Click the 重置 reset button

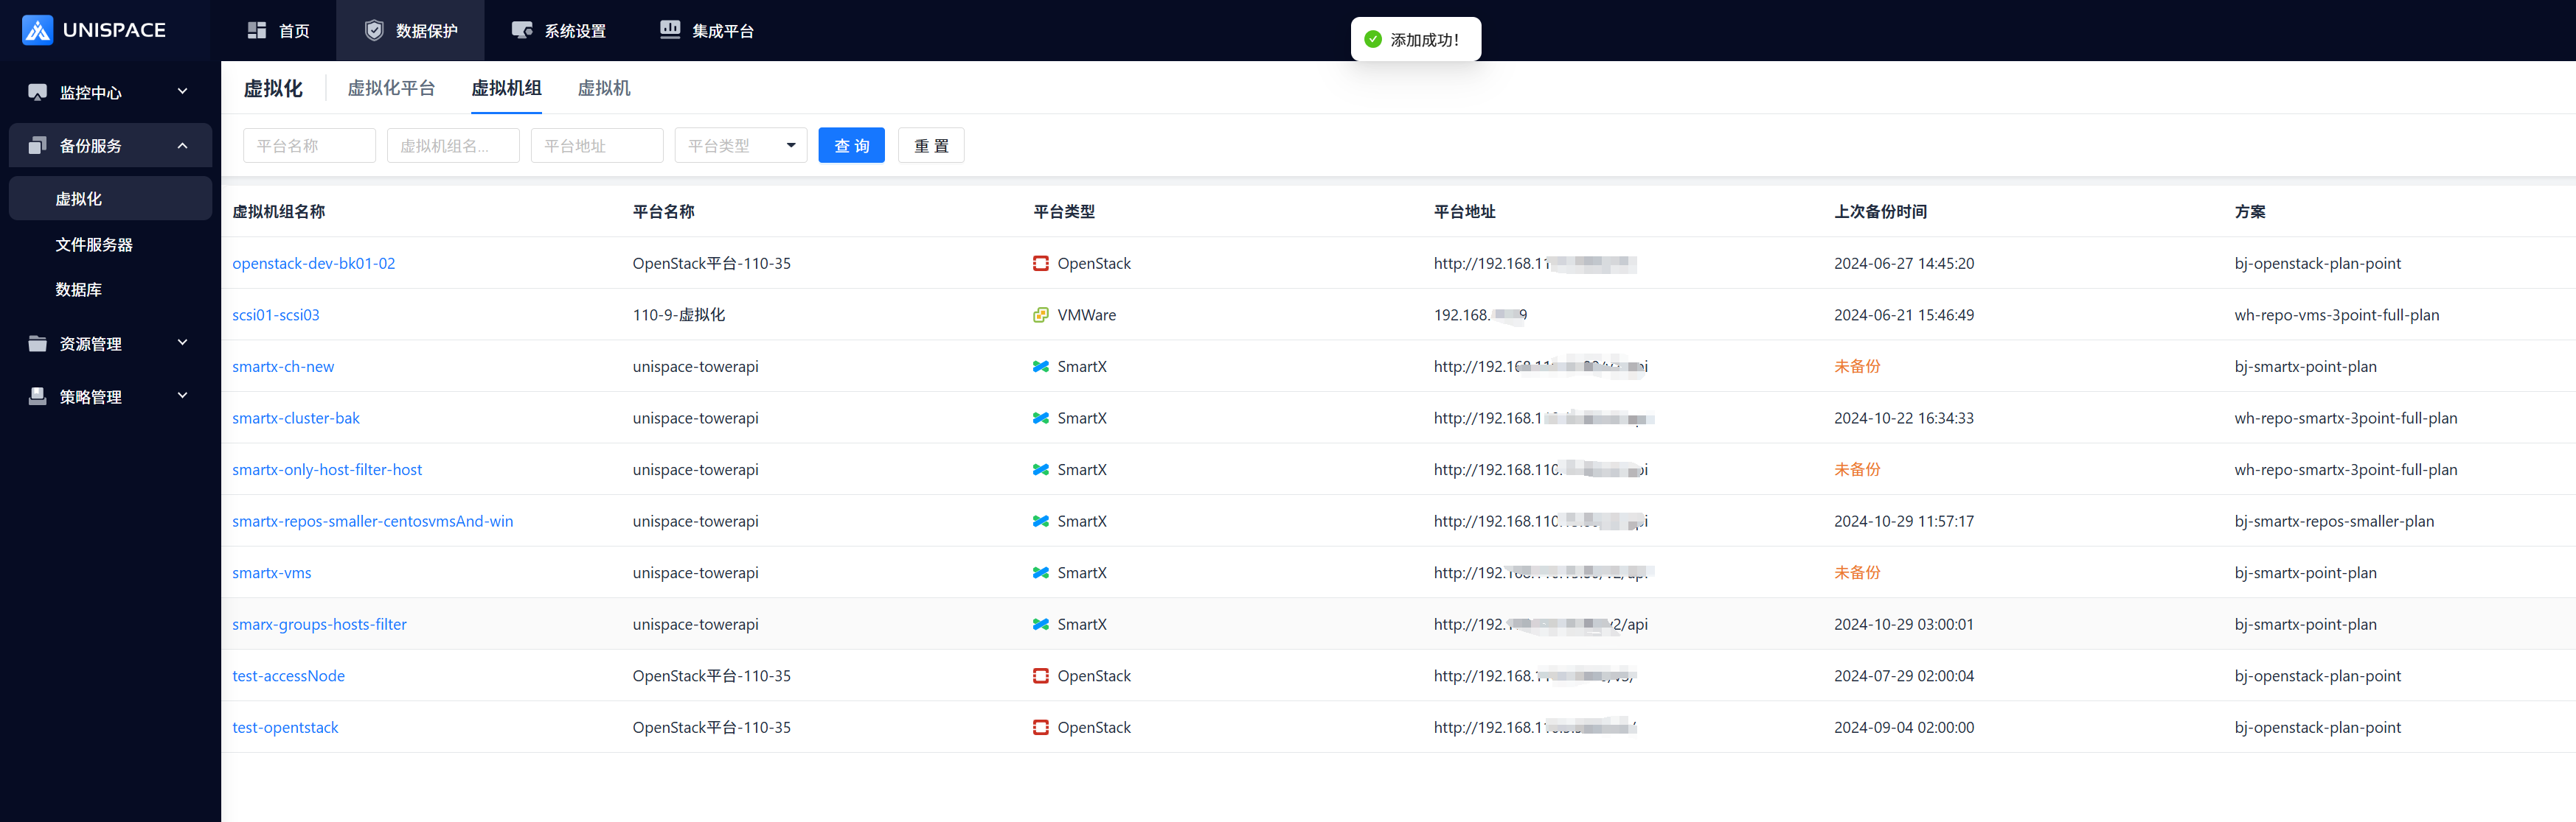(x=930, y=146)
